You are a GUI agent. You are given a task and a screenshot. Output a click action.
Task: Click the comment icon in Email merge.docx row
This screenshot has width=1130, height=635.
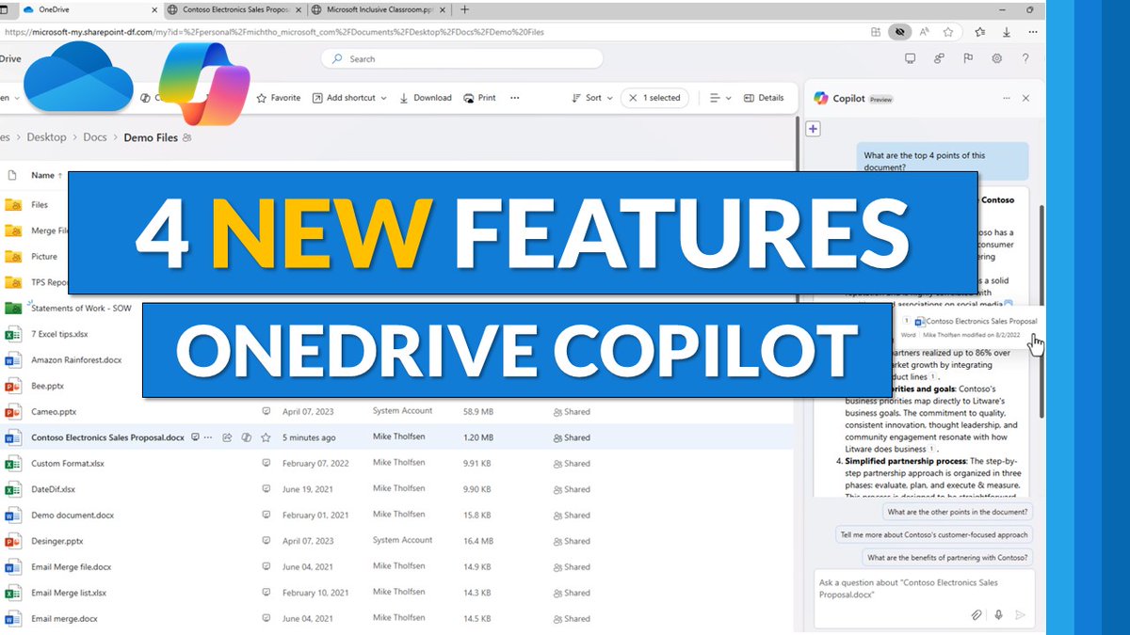(x=266, y=619)
